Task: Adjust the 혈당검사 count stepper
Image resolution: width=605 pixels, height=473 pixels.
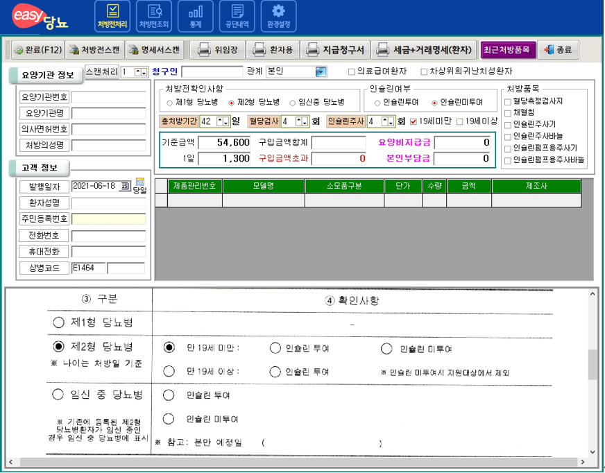Action: pyautogui.click(x=302, y=121)
